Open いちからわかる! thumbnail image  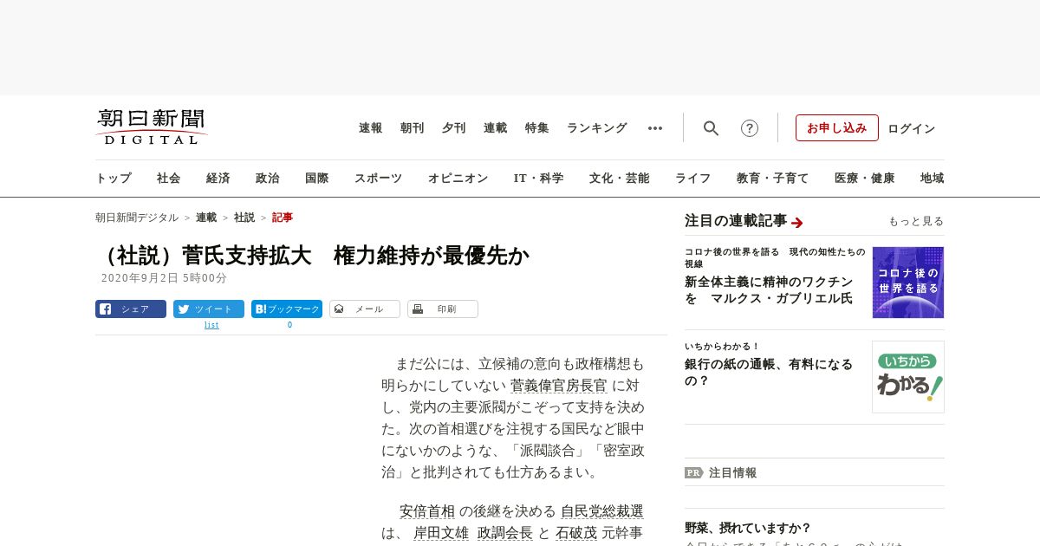[908, 377]
